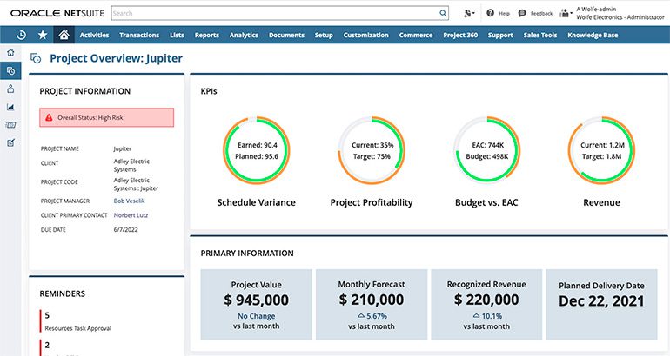Viewport: 670px width, 356px height.
Task: Click the global Search field
Action: 280,13
